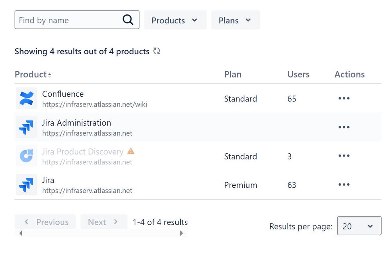Open the Results per page dropdown
The image size is (391, 261).
359,226
